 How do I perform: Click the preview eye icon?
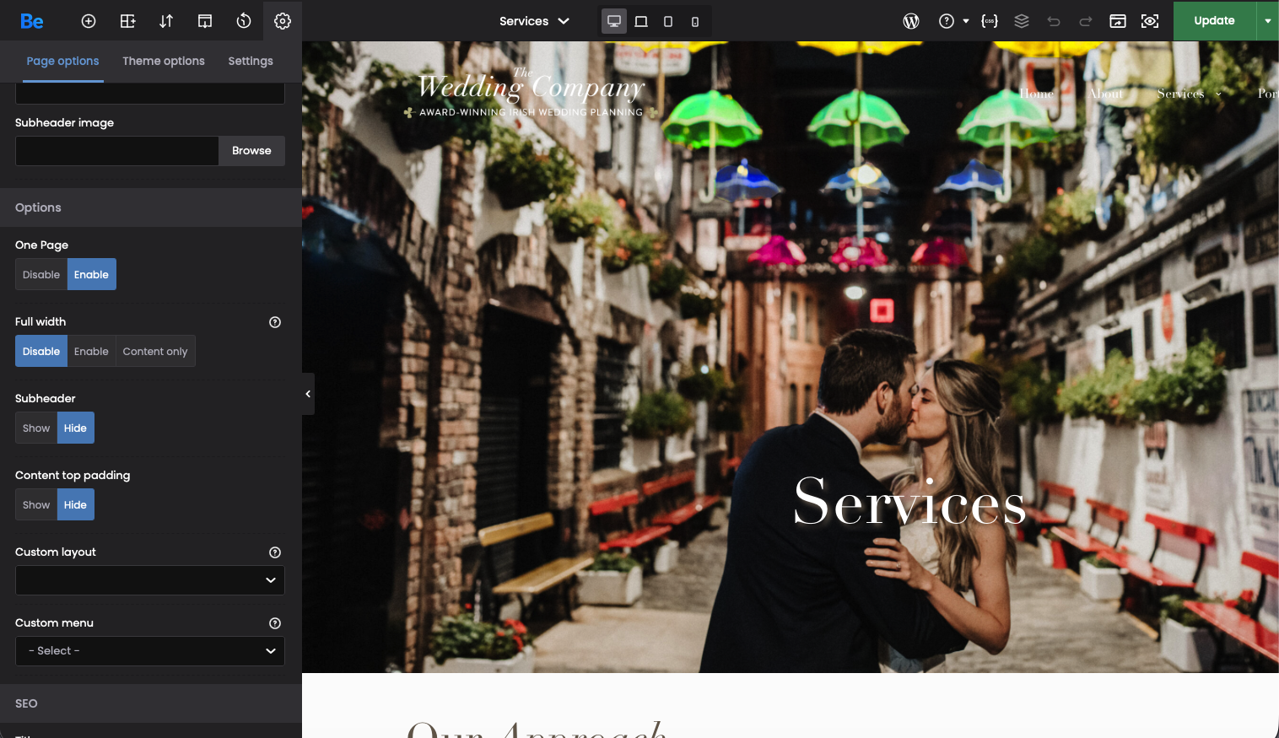click(1150, 21)
